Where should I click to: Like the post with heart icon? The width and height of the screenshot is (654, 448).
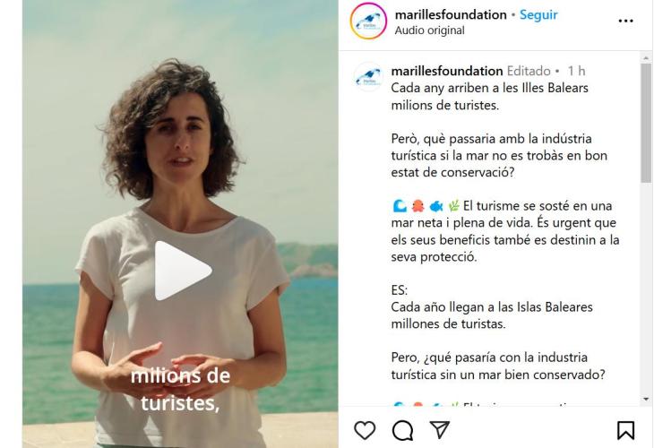tap(365, 430)
